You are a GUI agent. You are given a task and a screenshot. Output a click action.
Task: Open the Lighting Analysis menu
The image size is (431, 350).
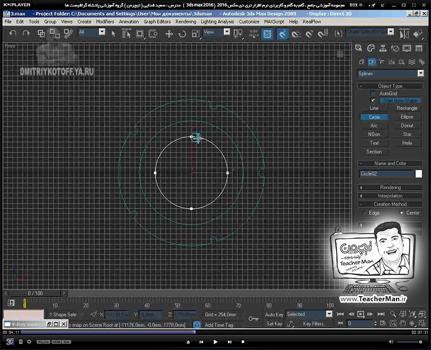point(217,22)
